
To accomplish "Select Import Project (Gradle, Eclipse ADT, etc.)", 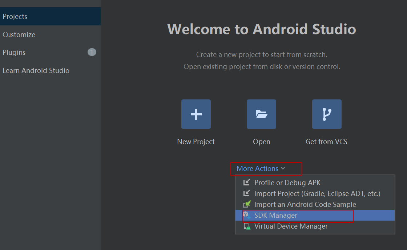I will 315,193.
